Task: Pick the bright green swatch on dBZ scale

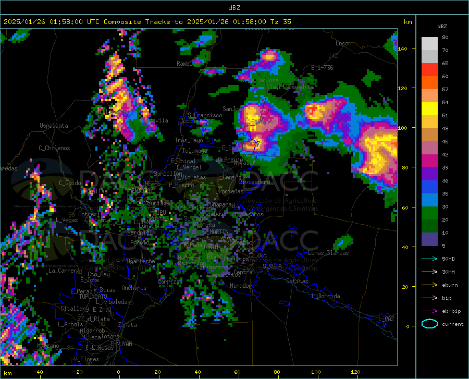Action: (429, 213)
